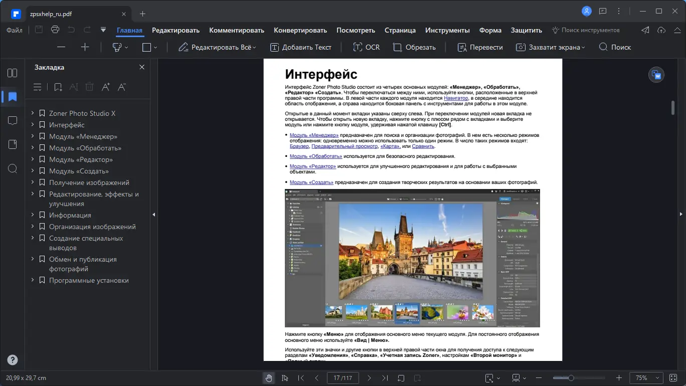Click the add bookmark icon
Screen dimensions: 686x386
pyautogui.click(x=58, y=87)
